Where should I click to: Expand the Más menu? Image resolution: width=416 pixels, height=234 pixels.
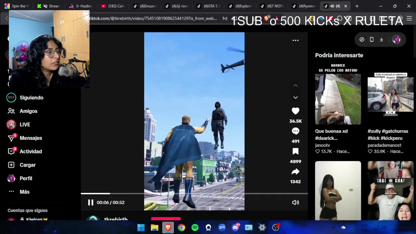pos(25,192)
